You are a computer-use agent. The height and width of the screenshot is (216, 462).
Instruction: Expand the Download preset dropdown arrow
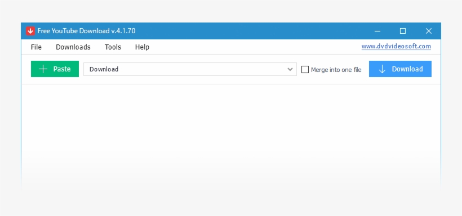290,69
